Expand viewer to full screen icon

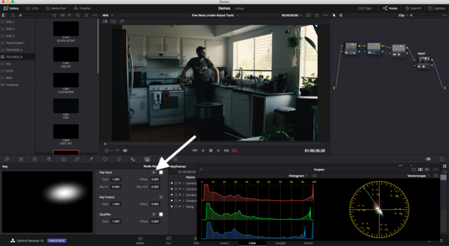point(317,15)
